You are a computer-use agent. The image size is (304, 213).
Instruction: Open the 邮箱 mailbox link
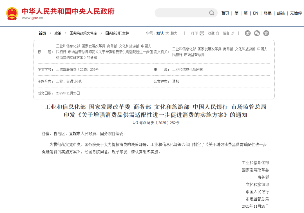click(281, 13)
